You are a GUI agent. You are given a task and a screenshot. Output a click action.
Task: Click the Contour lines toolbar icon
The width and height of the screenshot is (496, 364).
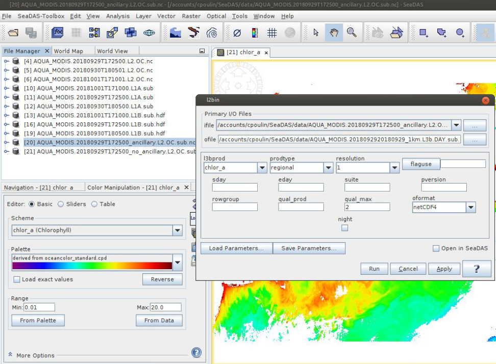pyautogui.click(x=212, y=33)
